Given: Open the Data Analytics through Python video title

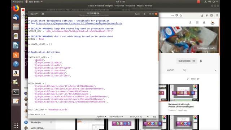Looking at the screenshot, I should coord(181,105).
